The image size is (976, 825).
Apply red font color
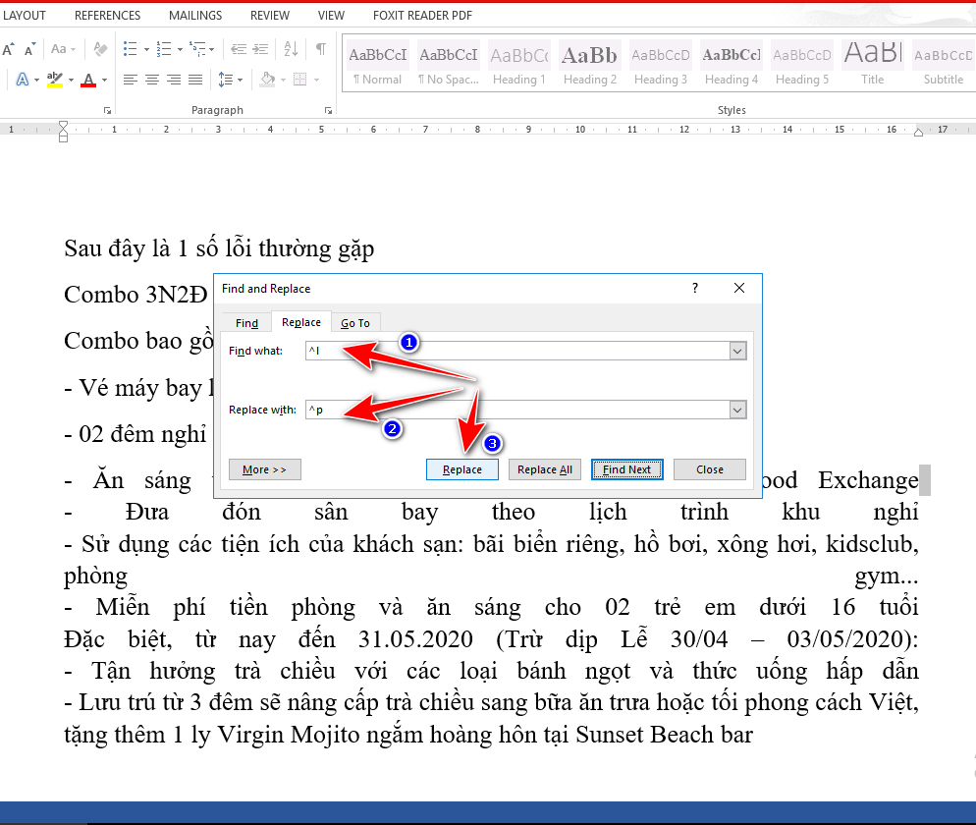88,80
